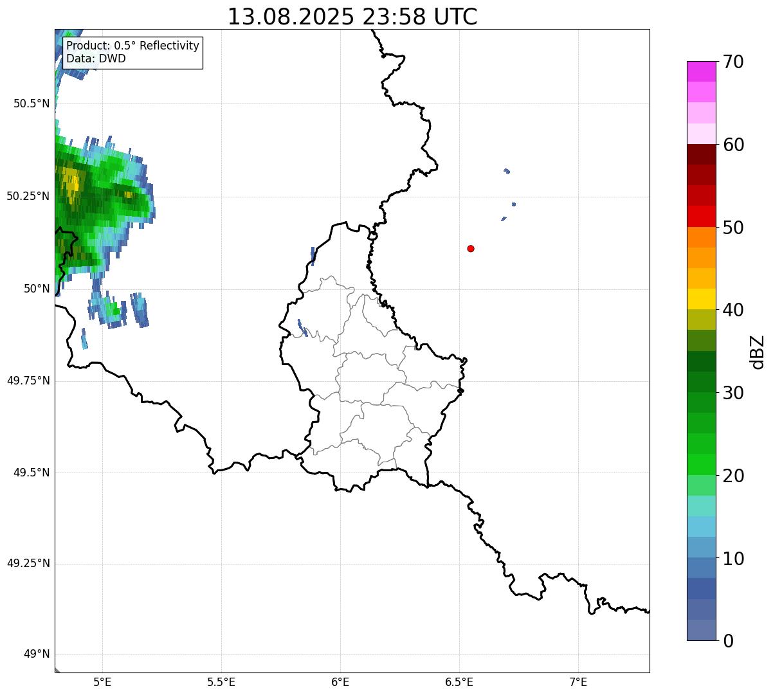The width and height of the screenshot is (773, 695).
Task: Click the bright red colorbar segment above 50
Action: pos(701,216)
